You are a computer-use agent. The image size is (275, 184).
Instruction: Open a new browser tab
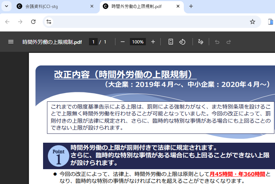pos(191,6)
